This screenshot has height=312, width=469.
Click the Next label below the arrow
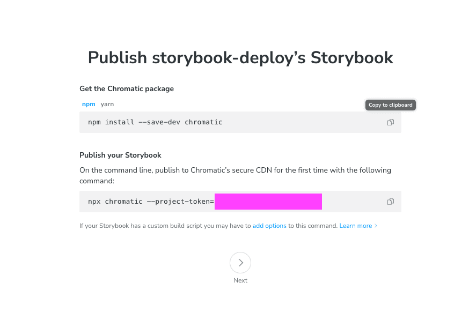(x=240, y=280)
